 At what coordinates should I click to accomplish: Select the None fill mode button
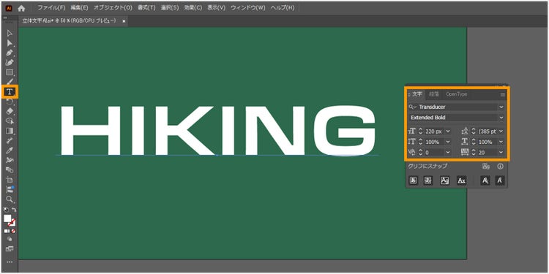pyautogui.click(x=13, y=231)
